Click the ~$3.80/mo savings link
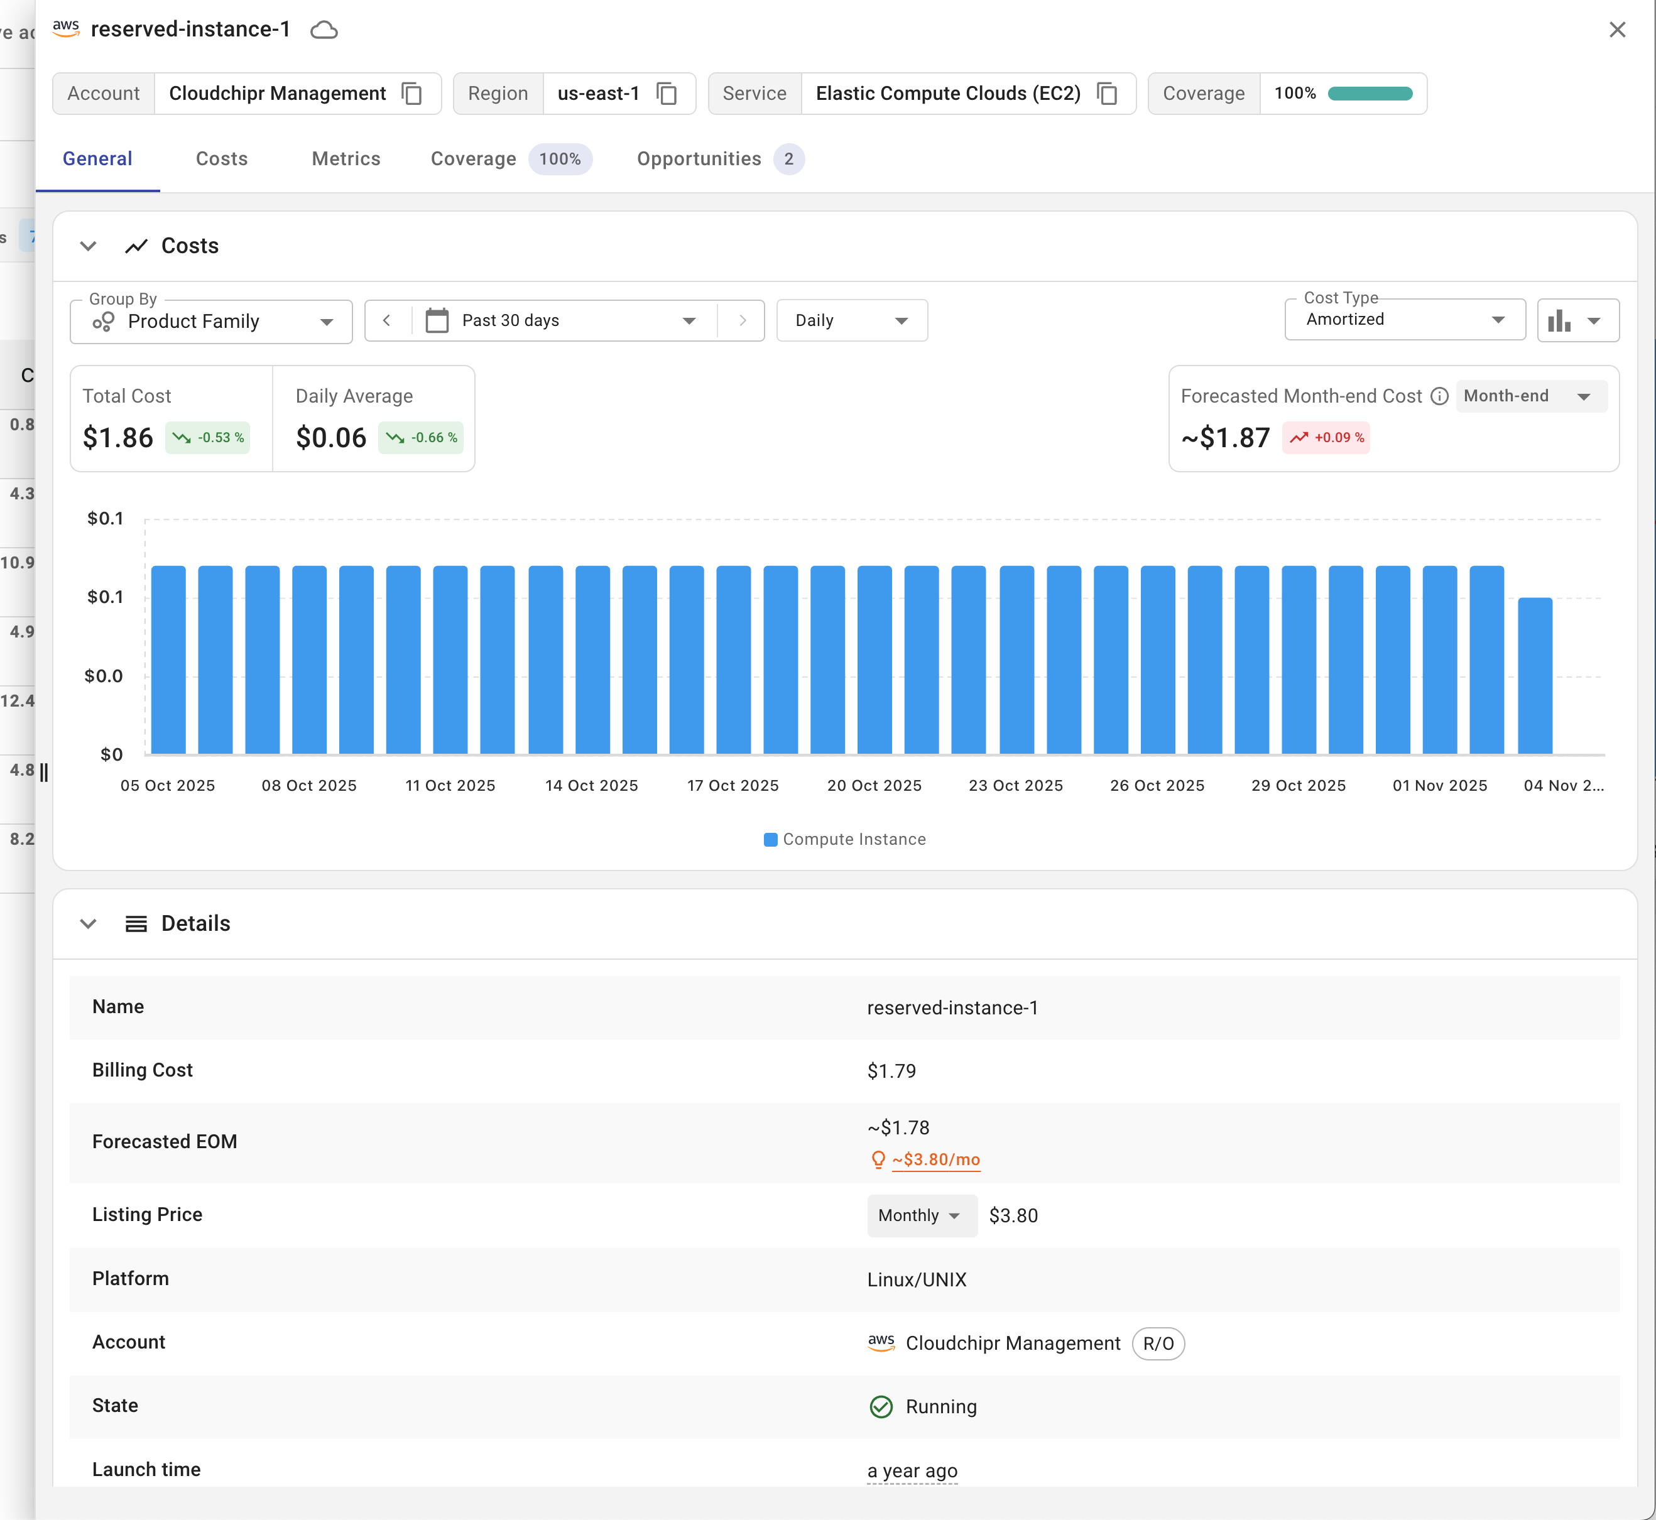The image size is (1656, 1520). click(x=935, y=1159)
